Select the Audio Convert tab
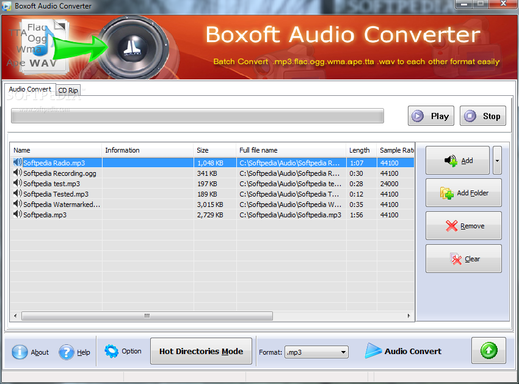Screen dimensions: 519x384 (30, 89)
